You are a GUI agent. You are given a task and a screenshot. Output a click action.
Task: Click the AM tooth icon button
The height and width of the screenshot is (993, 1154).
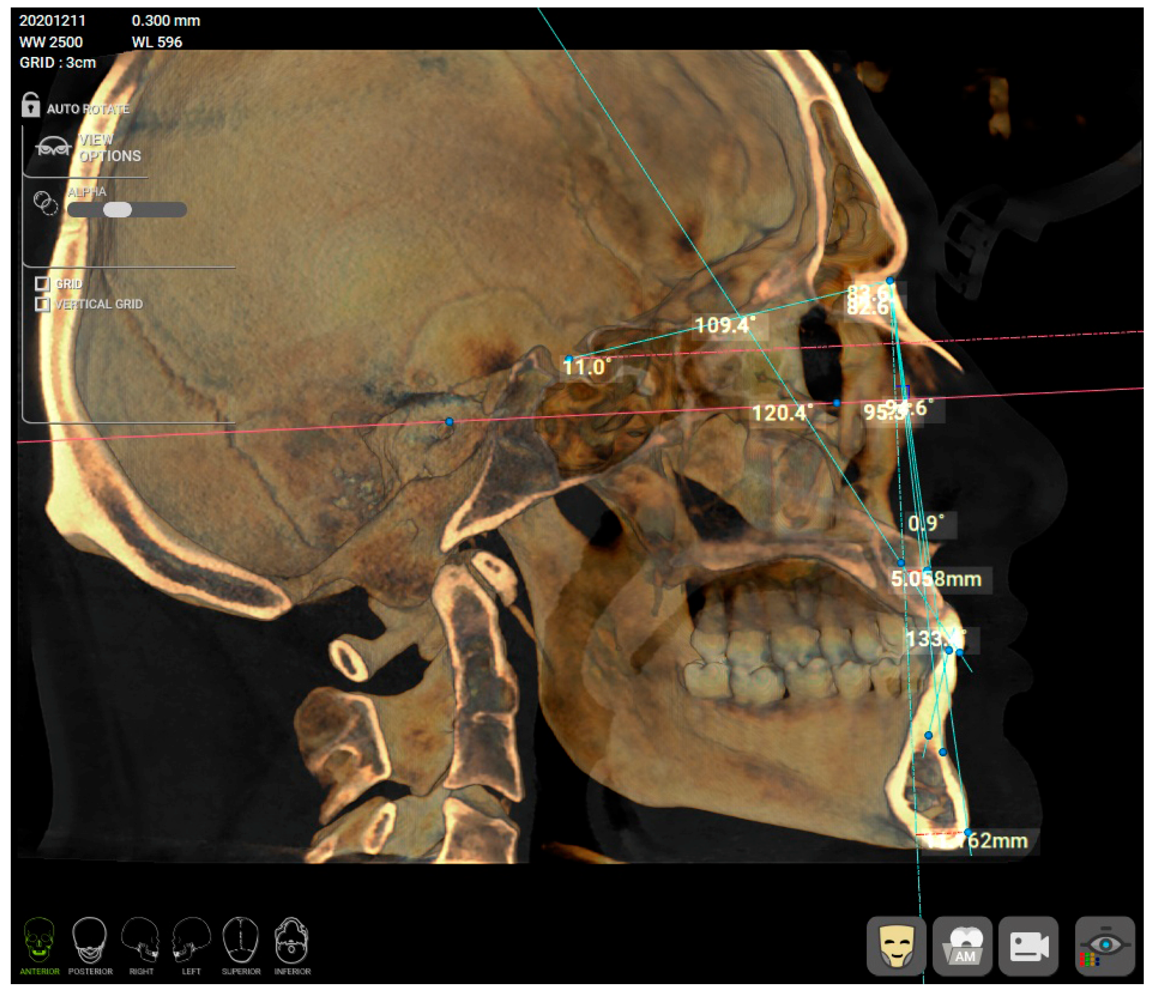point(963,946)
